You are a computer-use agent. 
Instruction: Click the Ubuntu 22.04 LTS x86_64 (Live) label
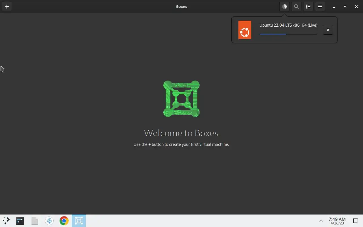pos(288,25)
